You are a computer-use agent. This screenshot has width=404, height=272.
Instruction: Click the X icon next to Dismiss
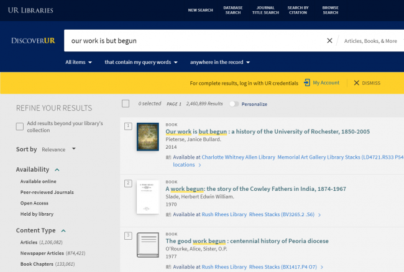point(356,83)
